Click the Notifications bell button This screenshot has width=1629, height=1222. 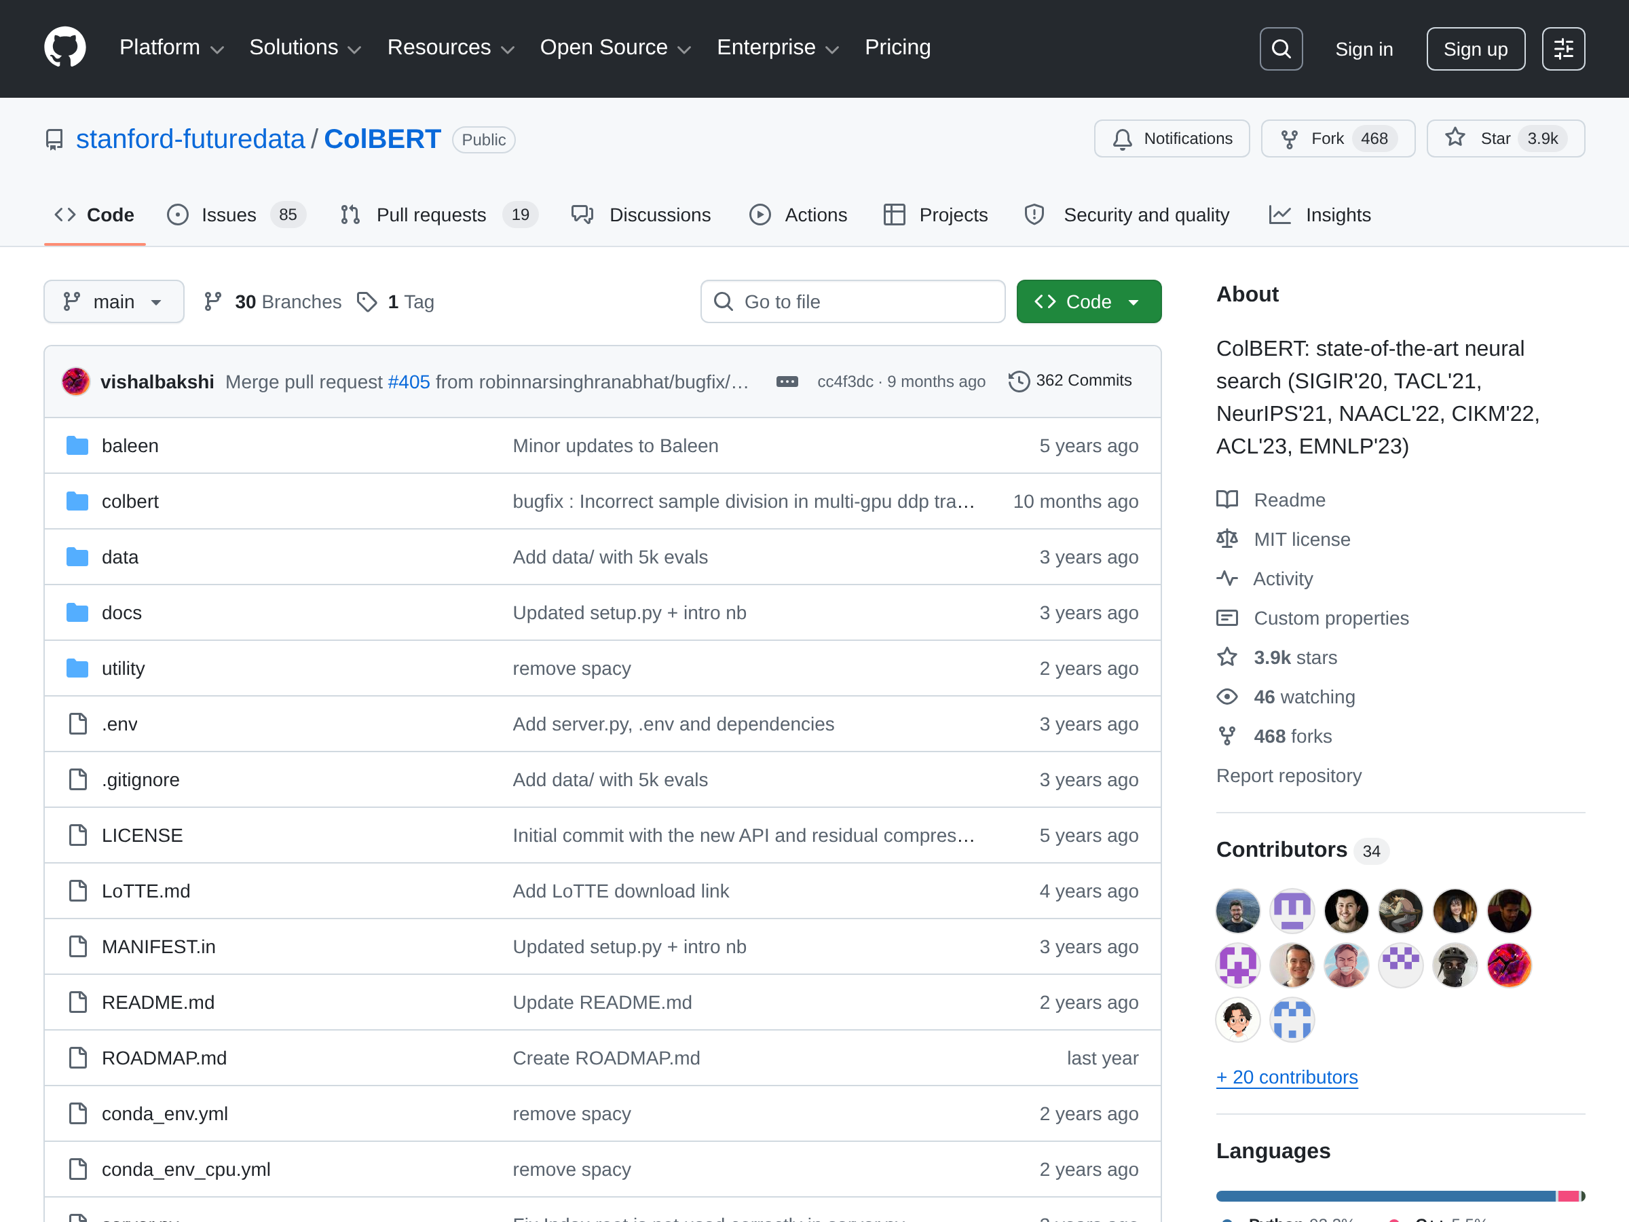tap(1172, 138)
